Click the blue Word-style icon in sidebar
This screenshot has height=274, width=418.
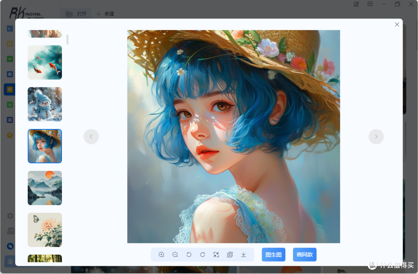tap(10, 74)
